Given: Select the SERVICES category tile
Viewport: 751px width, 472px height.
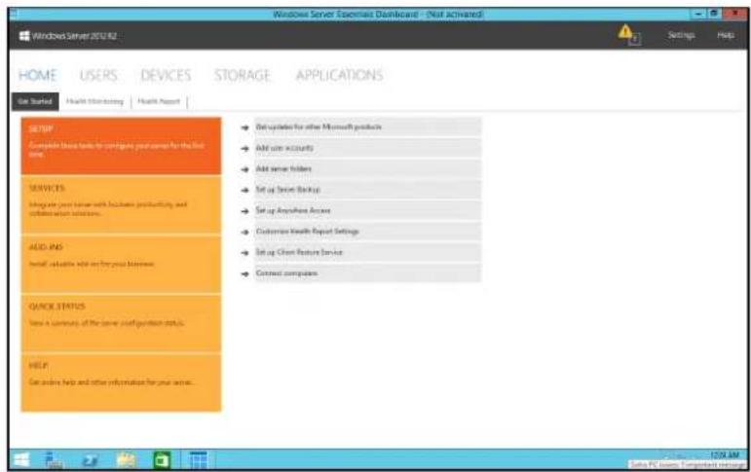Looking at the screenshot, I should [121, 204].
